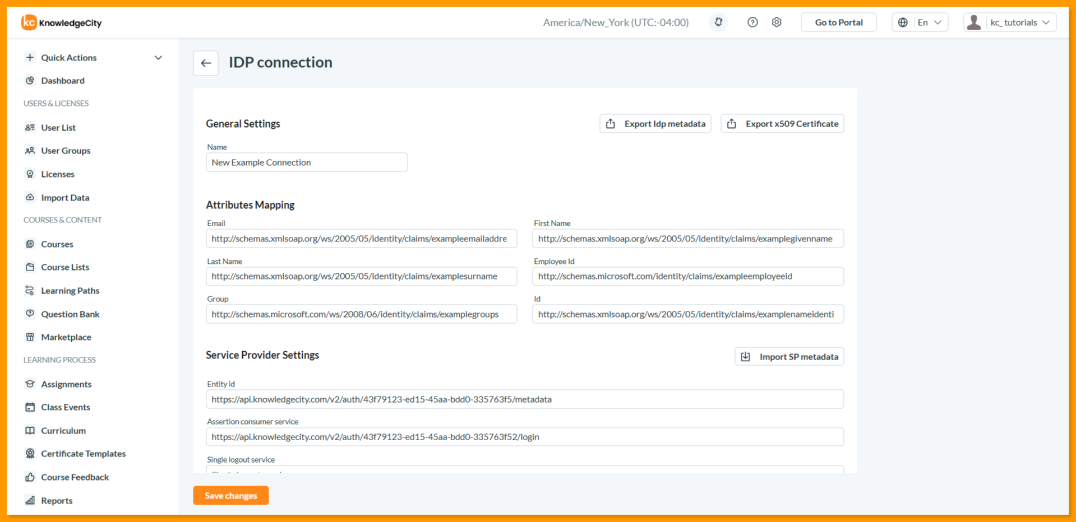Click the Licenses badge icon

[x=30, y=174]
